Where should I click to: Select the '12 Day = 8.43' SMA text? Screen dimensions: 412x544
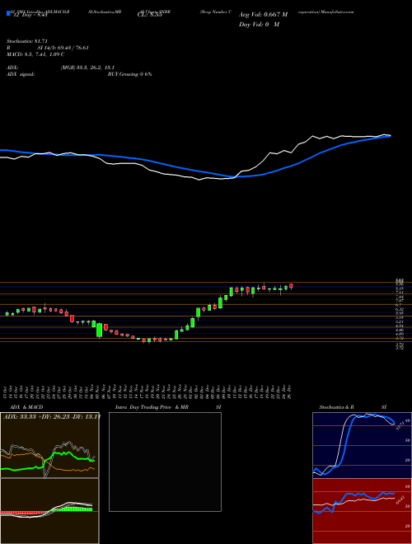pyautogui.click(x=30, y=16)
